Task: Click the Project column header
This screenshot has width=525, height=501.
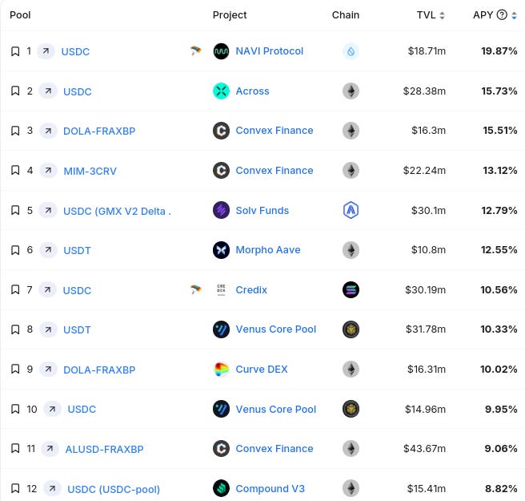Action: pyautogui.click(x=230, y=15)
